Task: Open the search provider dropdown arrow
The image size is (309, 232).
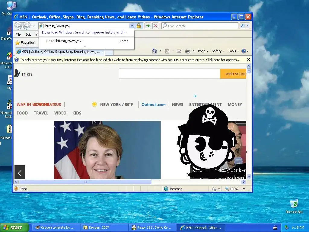Action: (248, 26)
